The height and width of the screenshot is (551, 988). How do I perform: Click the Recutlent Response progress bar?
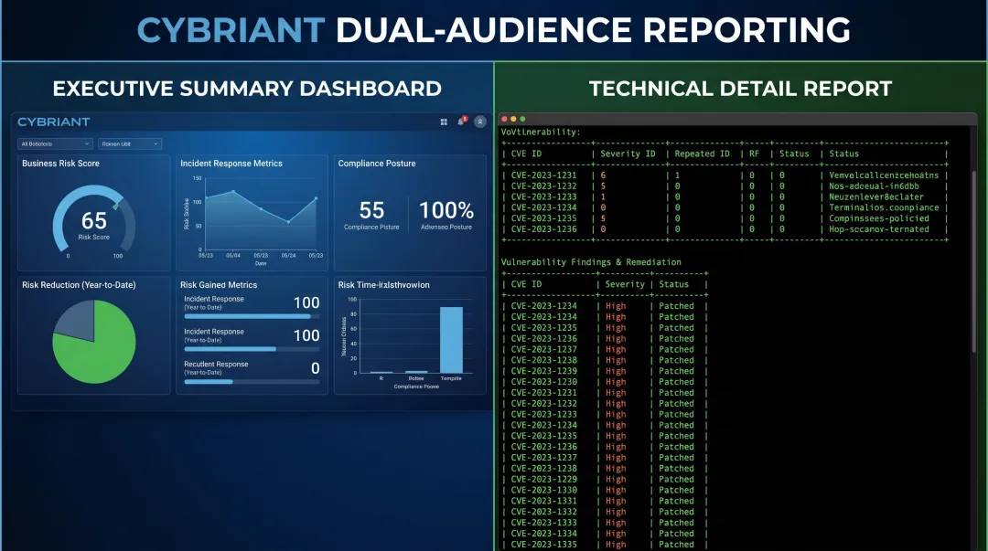click(x=252, y=382)
